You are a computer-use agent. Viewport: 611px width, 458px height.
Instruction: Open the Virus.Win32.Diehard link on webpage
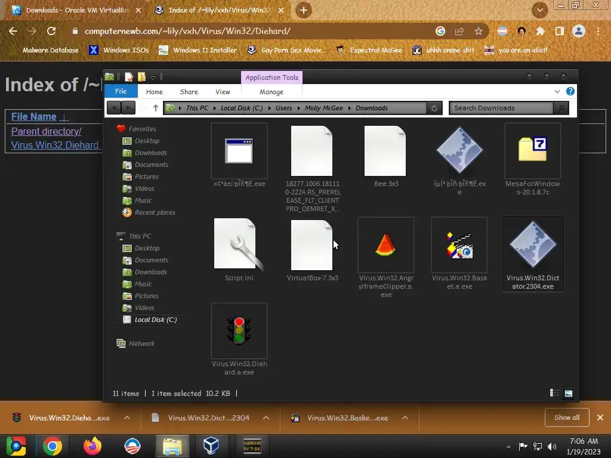(56, 145)
